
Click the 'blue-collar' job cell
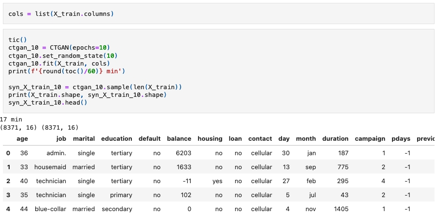(50, 209)
